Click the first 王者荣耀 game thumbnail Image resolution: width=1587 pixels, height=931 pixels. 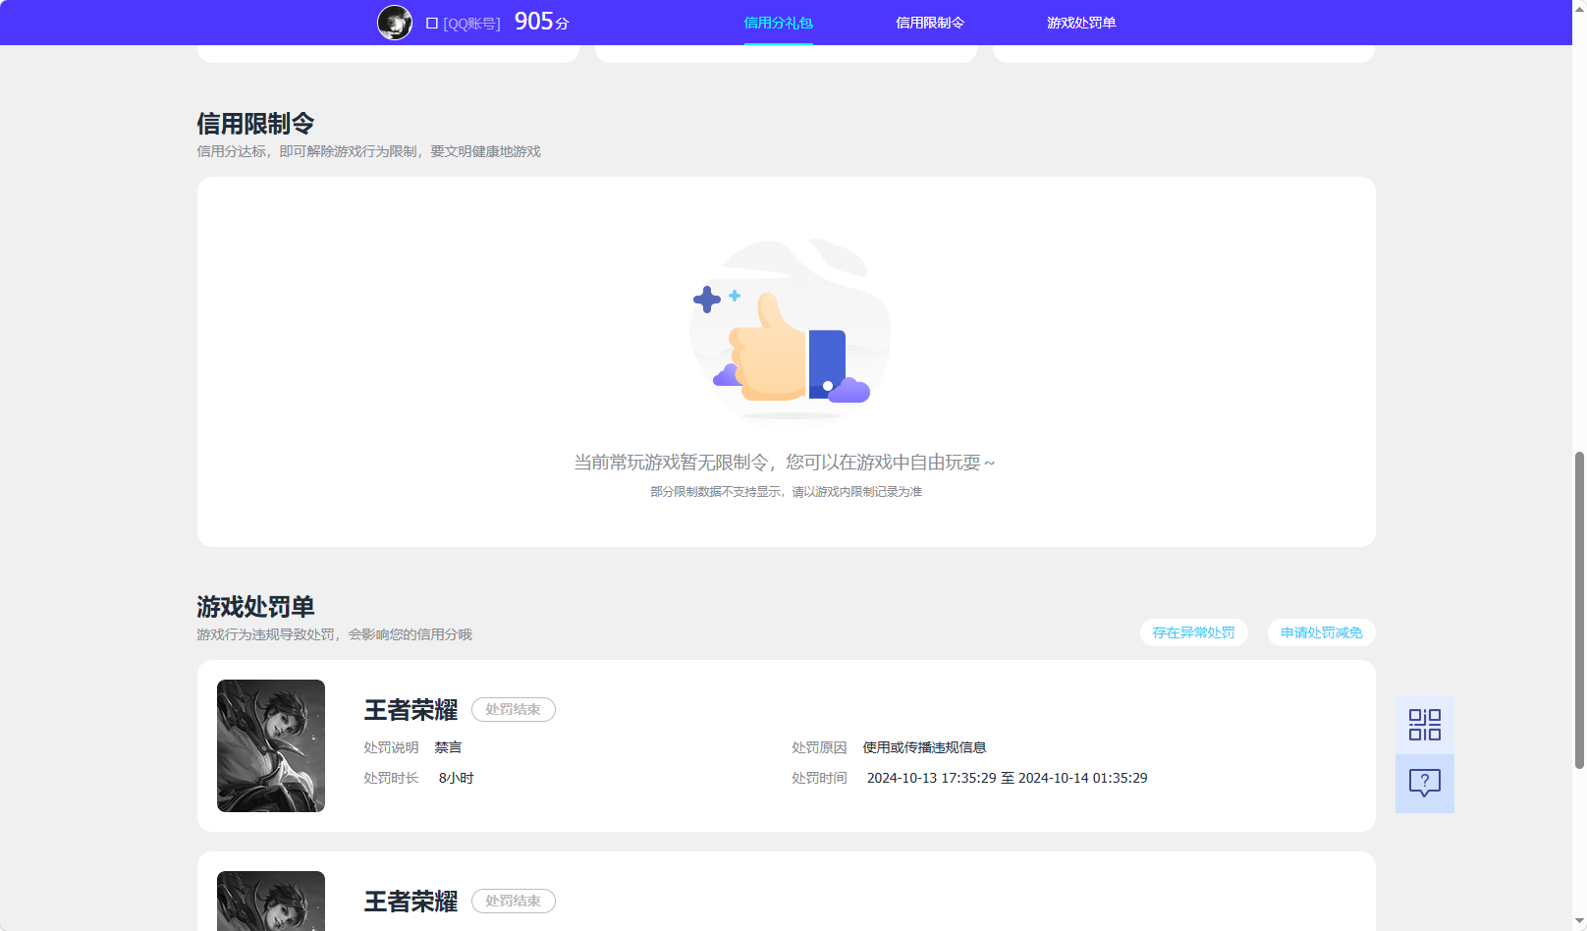[x=270, y=745]
